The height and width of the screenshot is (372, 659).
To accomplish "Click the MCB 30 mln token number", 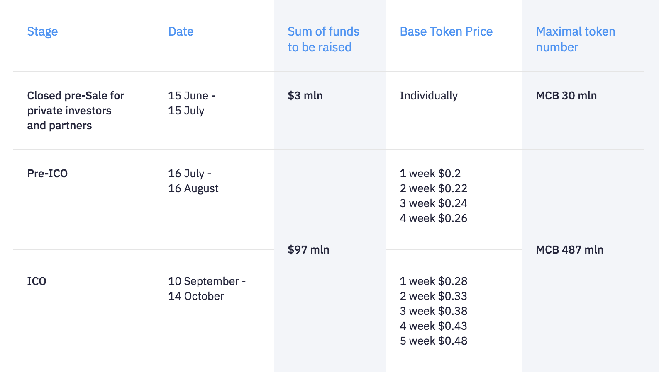I will (x=566, y=96).
